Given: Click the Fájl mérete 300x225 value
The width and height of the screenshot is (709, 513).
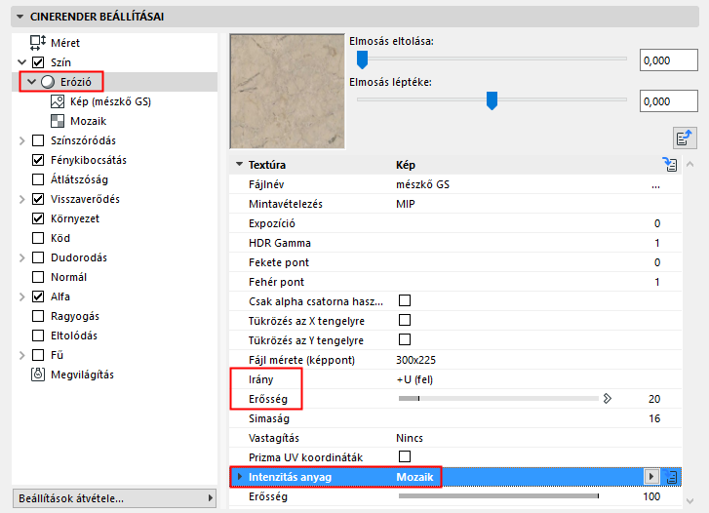Looking at the screenshot, I should pyautogui.click(x=415, y=360).
